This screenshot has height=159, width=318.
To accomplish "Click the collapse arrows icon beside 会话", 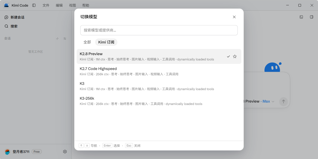I will pos(57,38).
